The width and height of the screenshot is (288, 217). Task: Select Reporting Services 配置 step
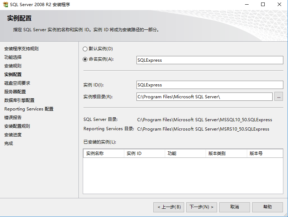[x=29, y=109]
